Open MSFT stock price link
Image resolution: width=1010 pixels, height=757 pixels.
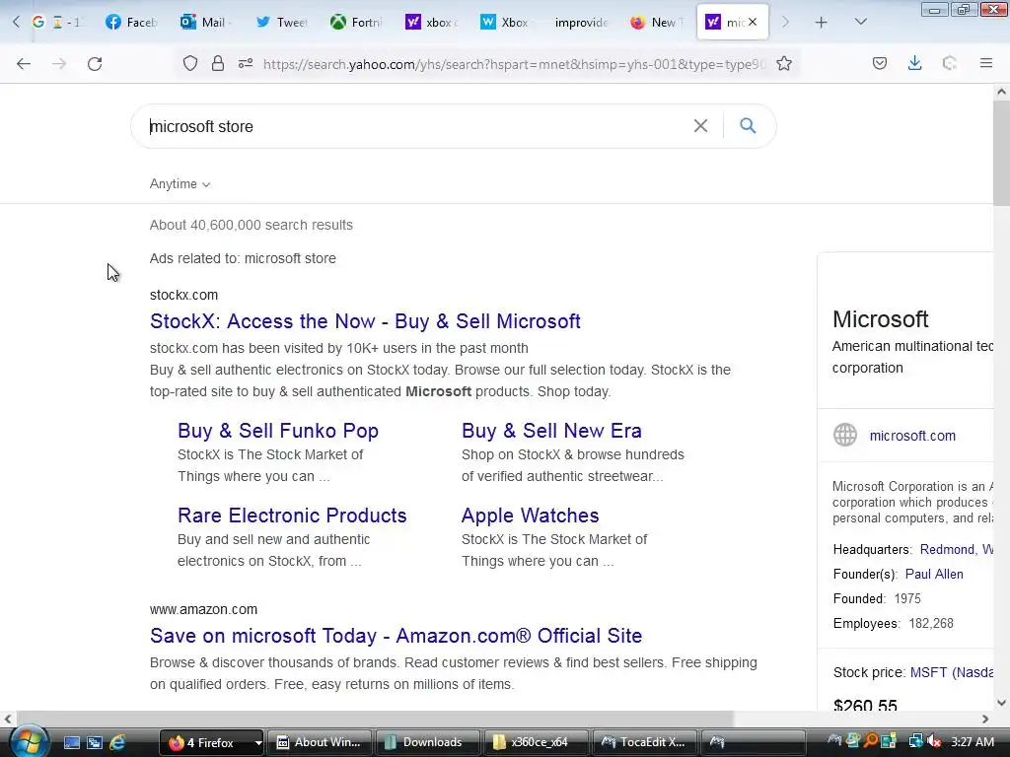coord(952,672)
